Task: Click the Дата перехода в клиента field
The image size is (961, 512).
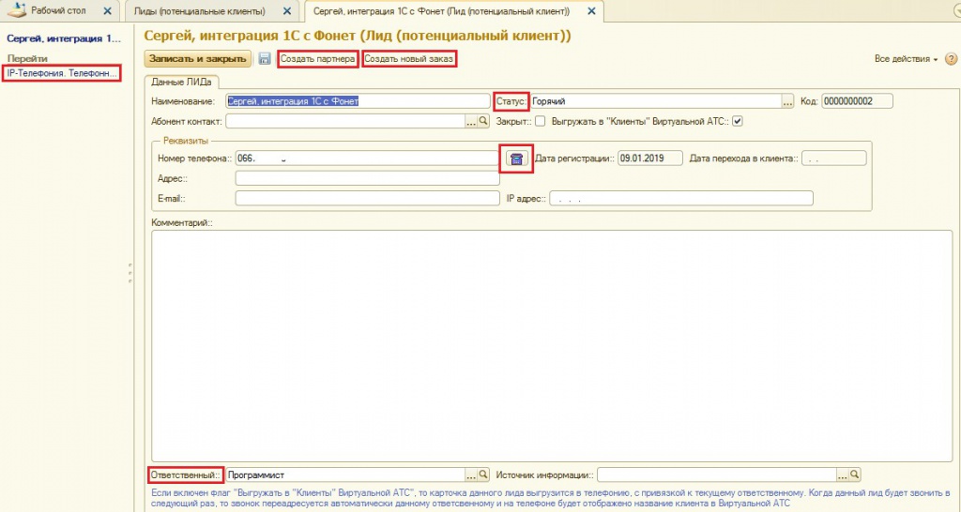Action: 834,158
